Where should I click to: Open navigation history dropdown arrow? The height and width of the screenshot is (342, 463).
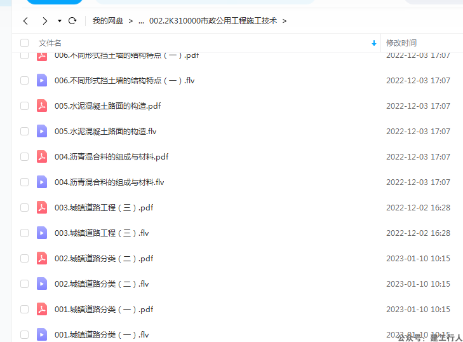point(59,21)
